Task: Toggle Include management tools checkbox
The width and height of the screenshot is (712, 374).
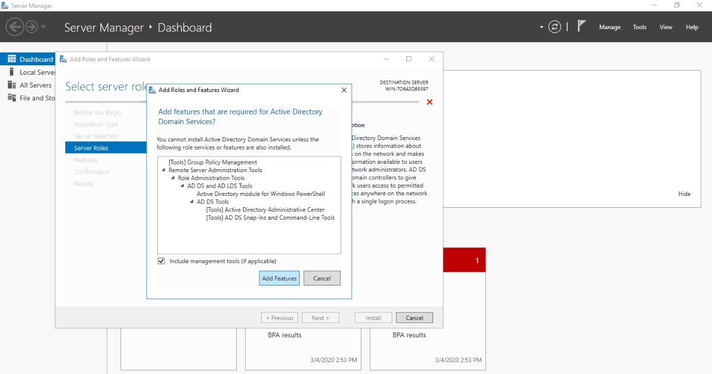Action: click(161, 261)
